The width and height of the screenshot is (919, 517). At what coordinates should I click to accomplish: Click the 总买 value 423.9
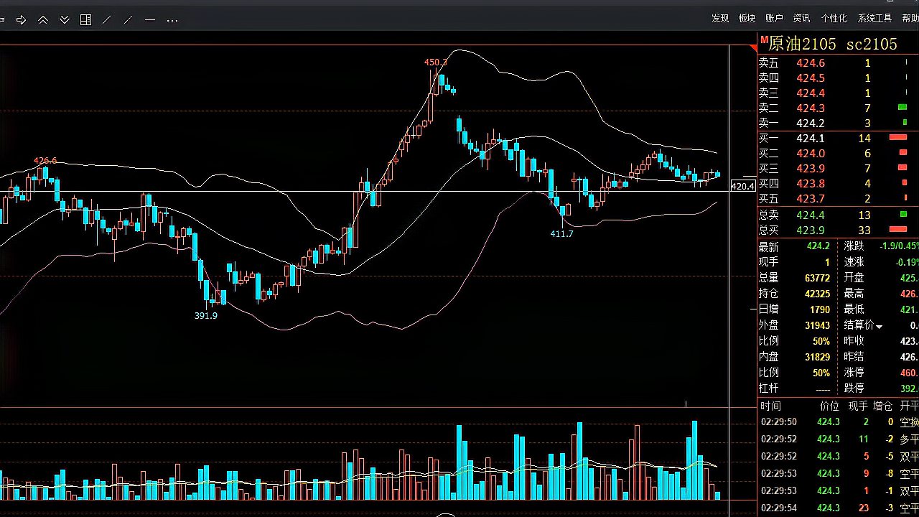coord(811,230)
